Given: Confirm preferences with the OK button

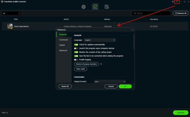Looking at the screenshot, I should coord(125,86).
